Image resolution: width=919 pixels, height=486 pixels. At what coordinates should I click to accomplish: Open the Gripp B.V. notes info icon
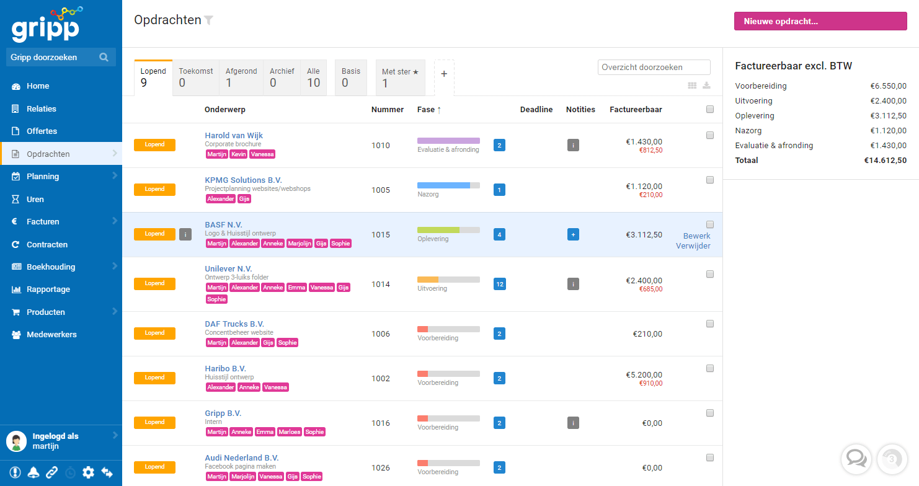tap(574, 423)
